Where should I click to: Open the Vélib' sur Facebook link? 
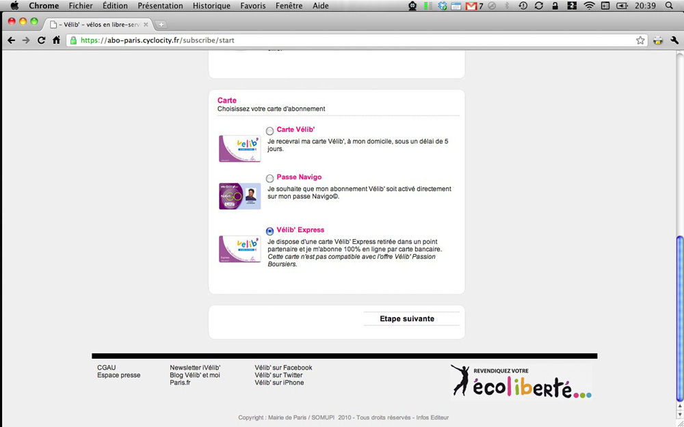click(283, 368)
